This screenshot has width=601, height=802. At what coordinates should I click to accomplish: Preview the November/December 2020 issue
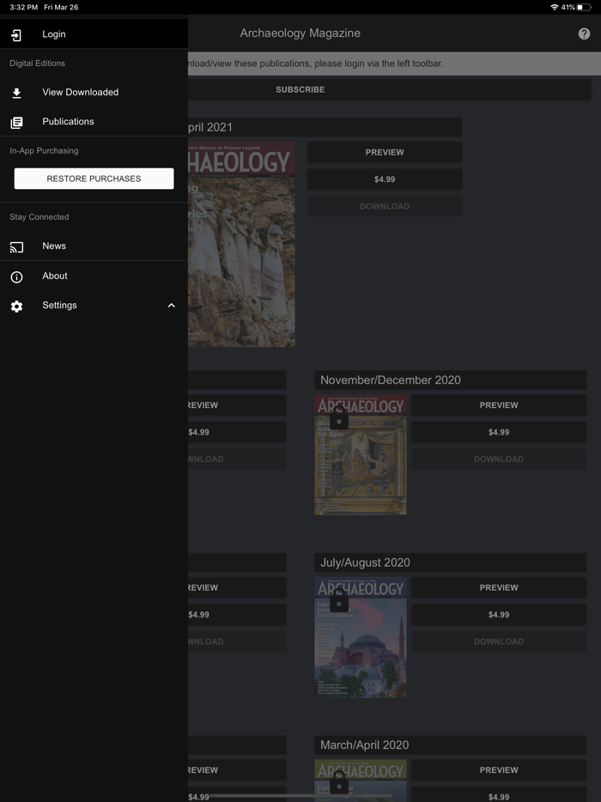(499, 405)
